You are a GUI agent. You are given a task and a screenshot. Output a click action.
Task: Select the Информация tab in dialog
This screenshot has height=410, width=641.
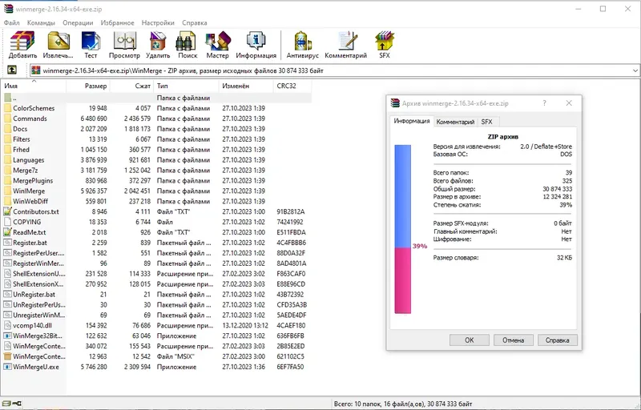click(411, 121)
